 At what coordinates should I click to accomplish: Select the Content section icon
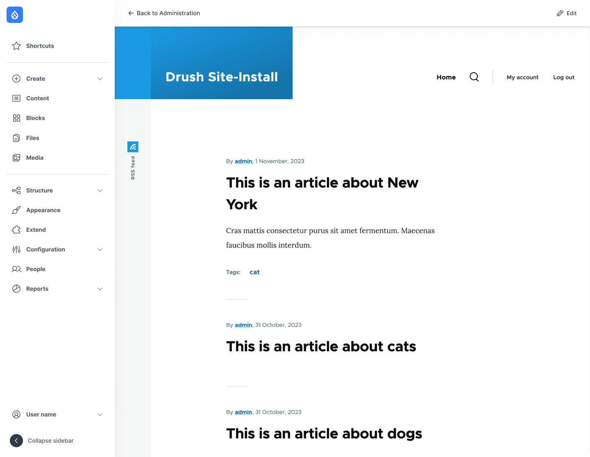[x=16, y=98]
